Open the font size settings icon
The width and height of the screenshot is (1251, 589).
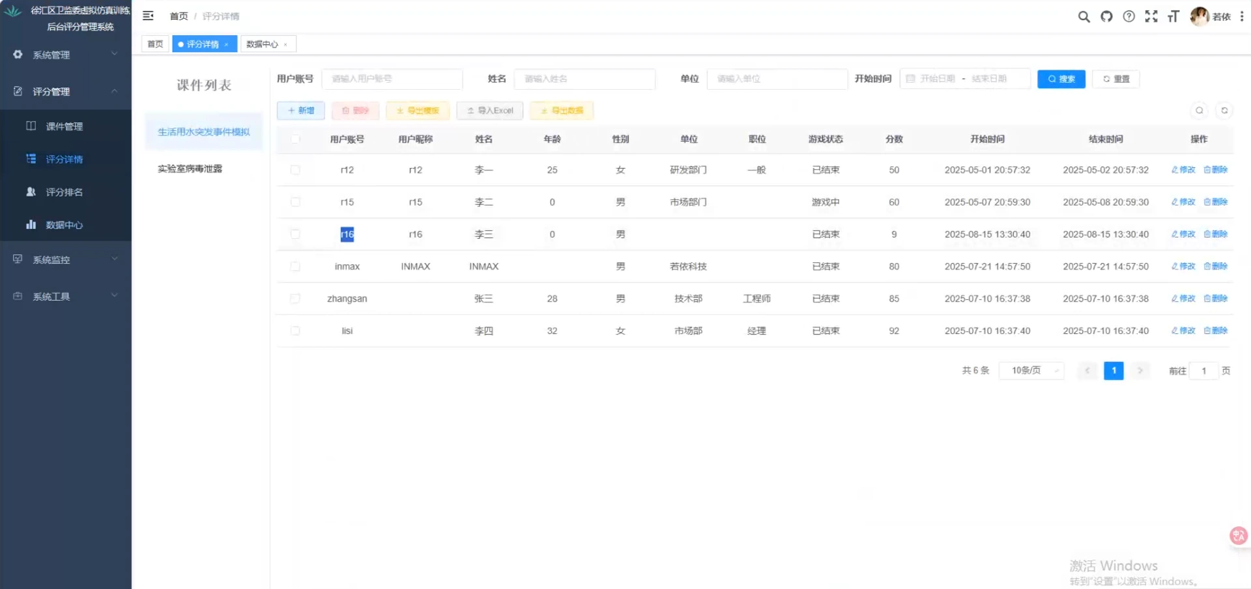pos(1173,16)
